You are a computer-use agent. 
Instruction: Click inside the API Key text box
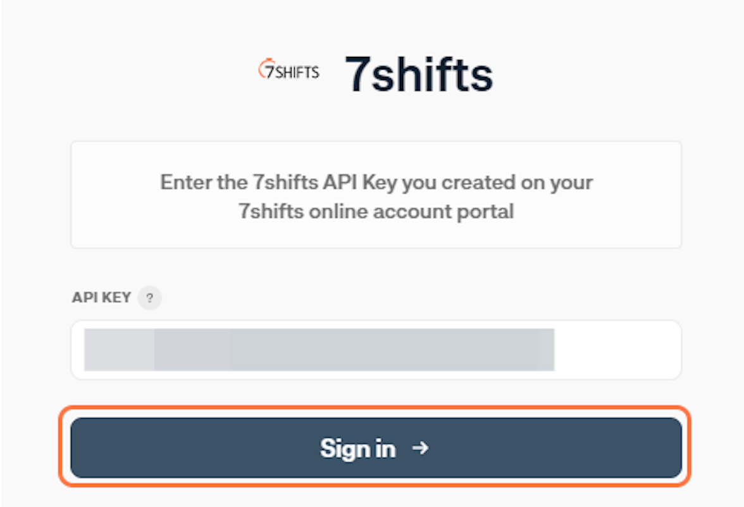tap(376, 350)
